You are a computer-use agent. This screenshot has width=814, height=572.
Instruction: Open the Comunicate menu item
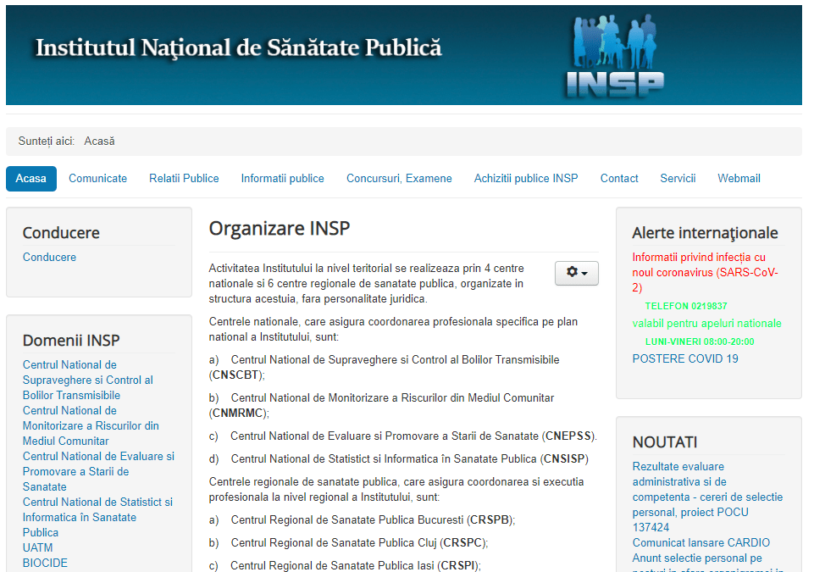[x=97, y=179]
